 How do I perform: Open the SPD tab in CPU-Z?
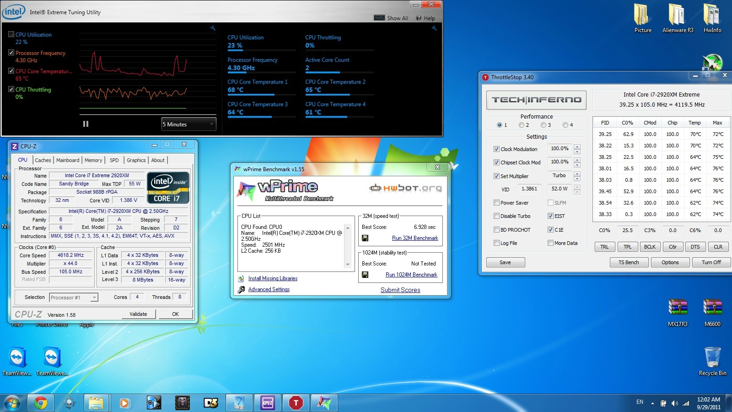click(x=114, y=160)
